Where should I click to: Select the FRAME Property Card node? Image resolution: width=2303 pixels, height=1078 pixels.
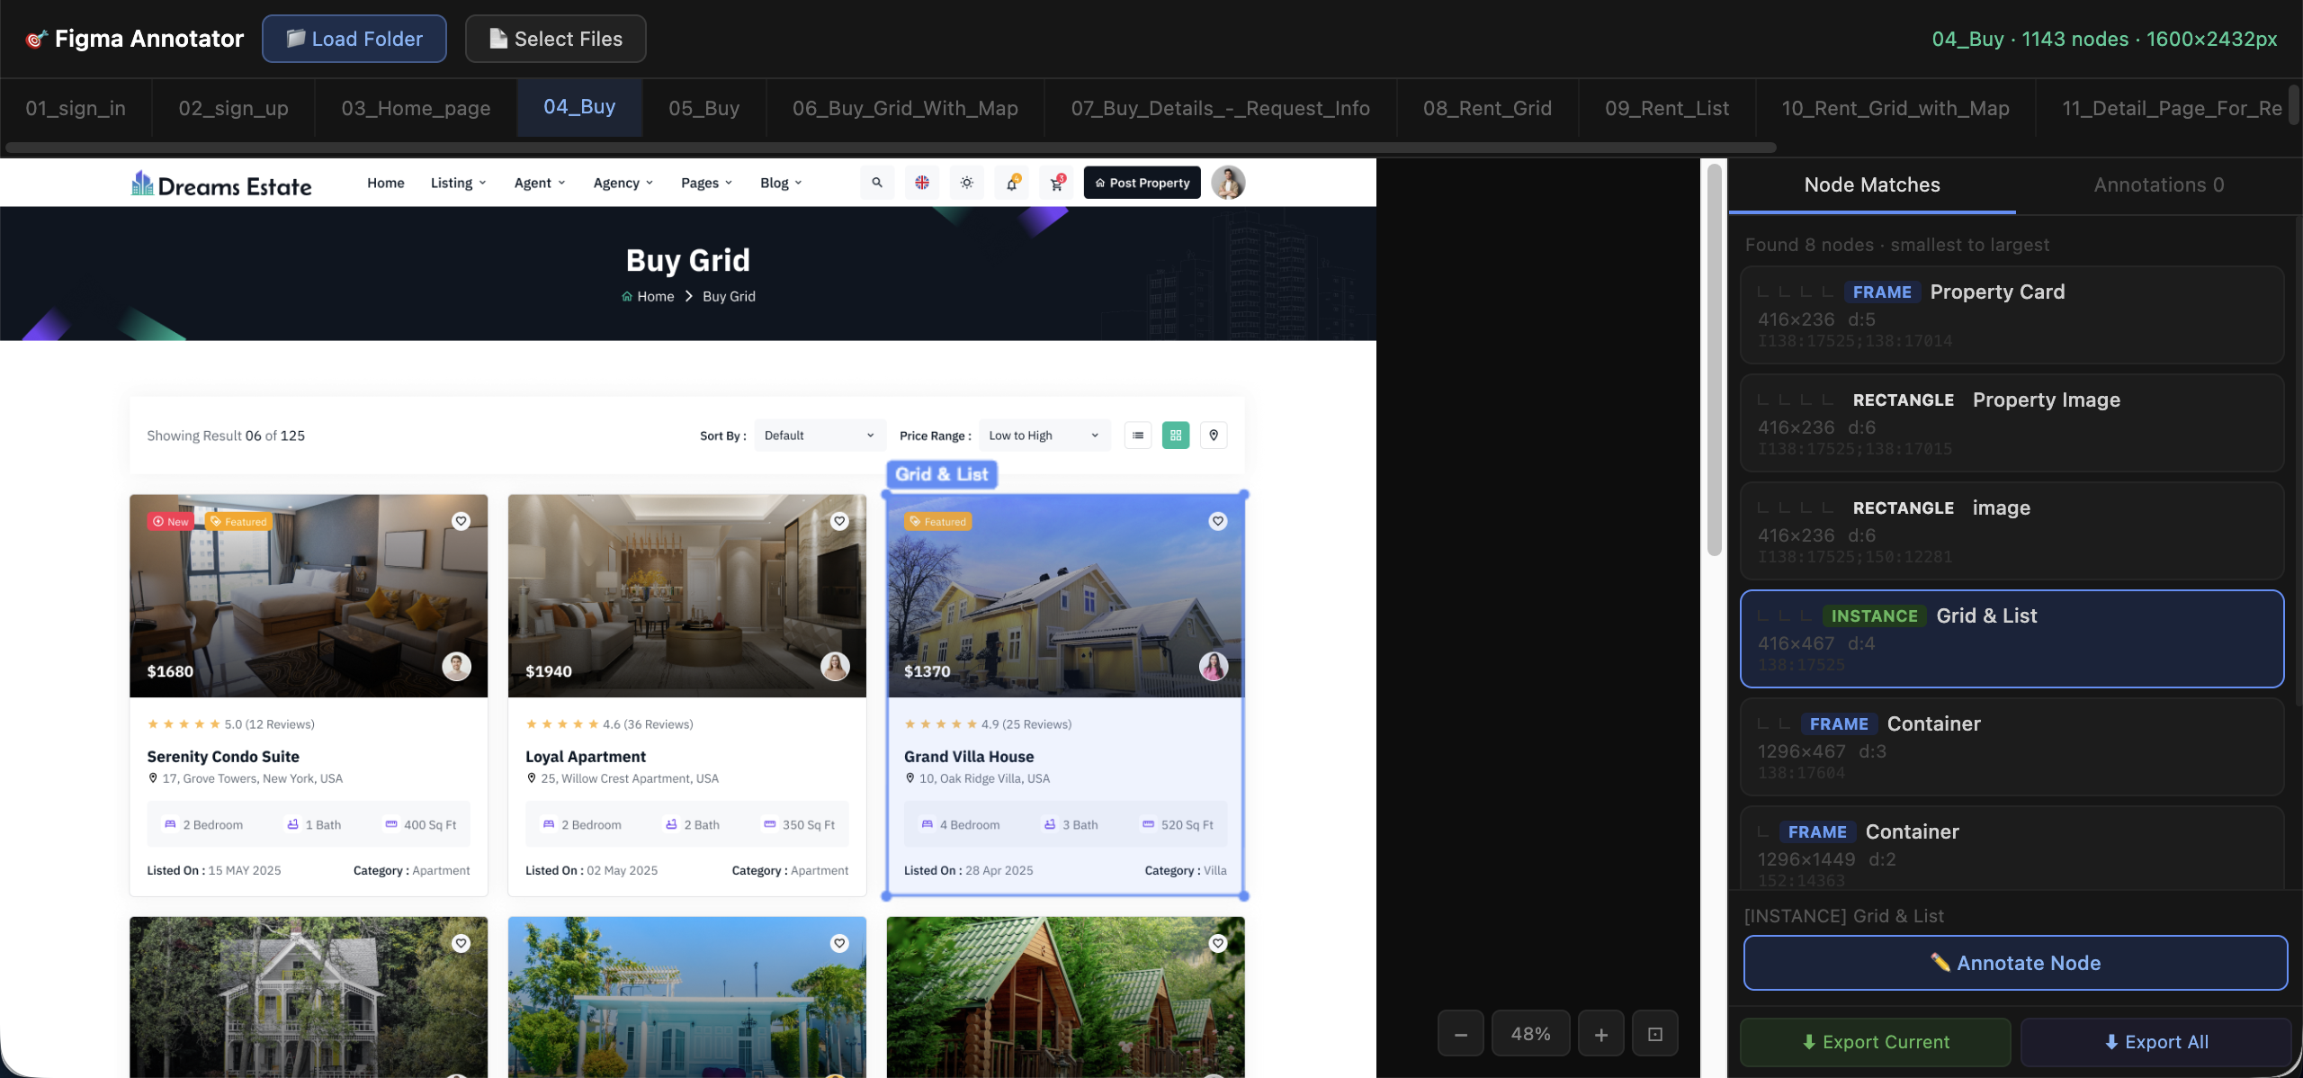[2012, 315]
